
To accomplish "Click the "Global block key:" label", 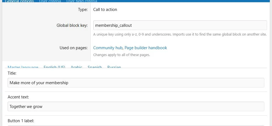I will point(72,26).
